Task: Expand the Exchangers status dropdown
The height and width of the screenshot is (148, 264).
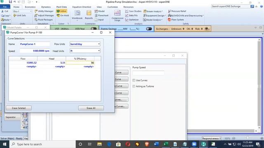Action: point(207,29)
